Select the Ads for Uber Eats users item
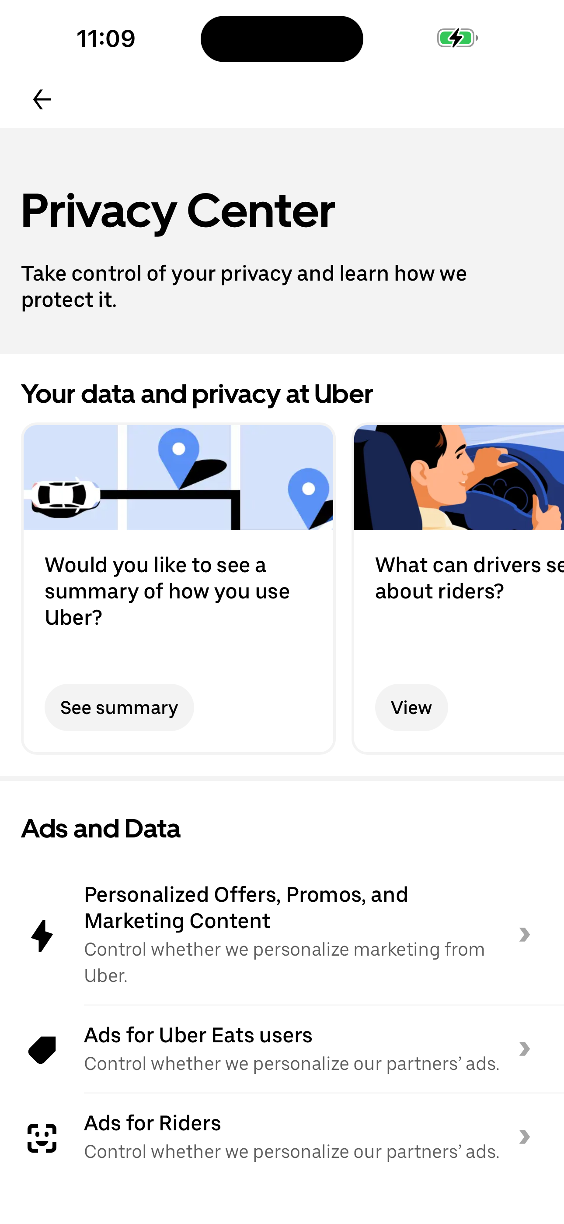 point(198,1035)
